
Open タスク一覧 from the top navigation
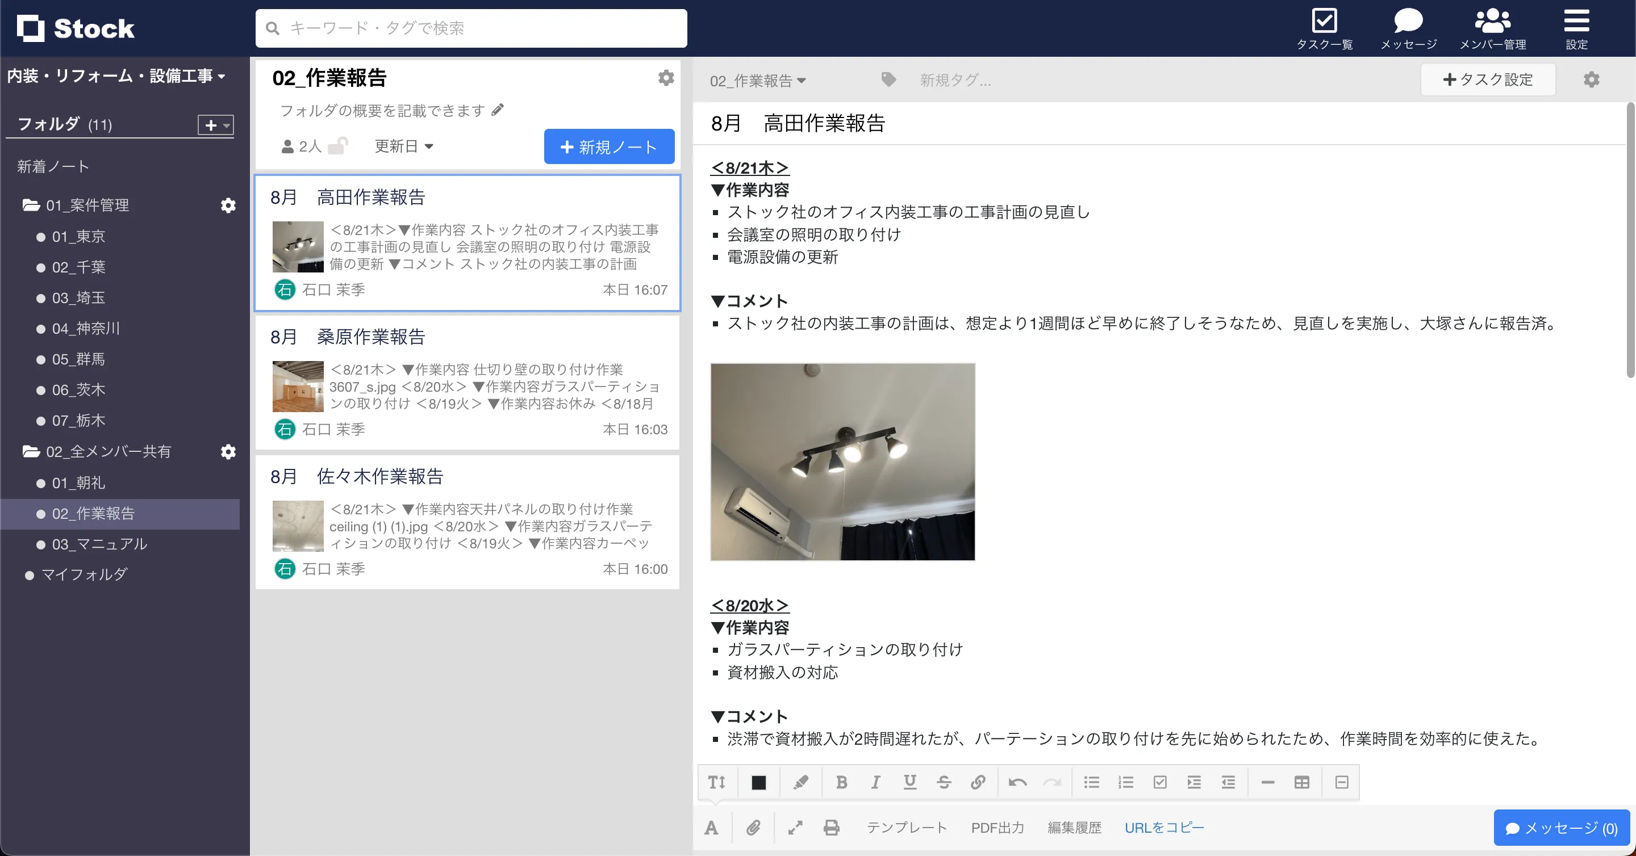[1325, 28]
